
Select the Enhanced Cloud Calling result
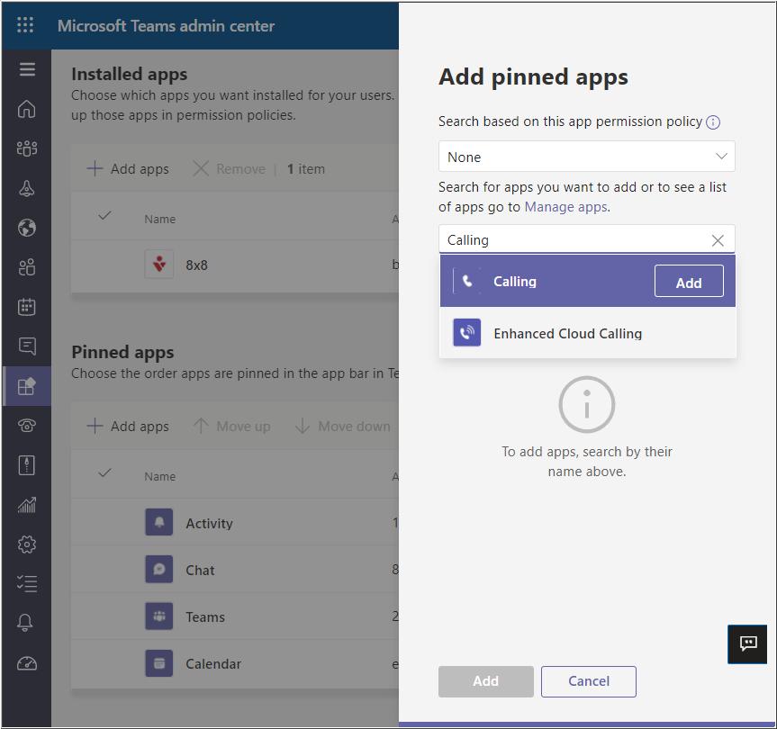coord(587,333)
